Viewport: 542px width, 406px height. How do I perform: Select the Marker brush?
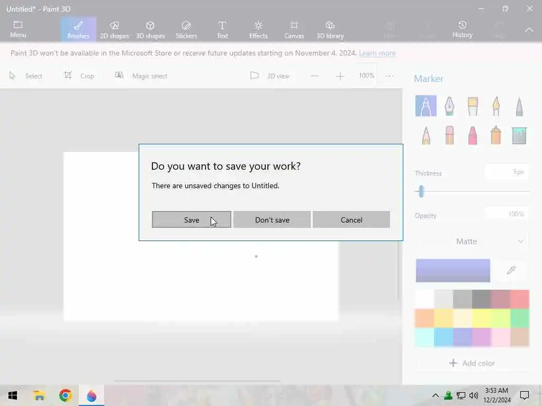(x=426, y=106)
